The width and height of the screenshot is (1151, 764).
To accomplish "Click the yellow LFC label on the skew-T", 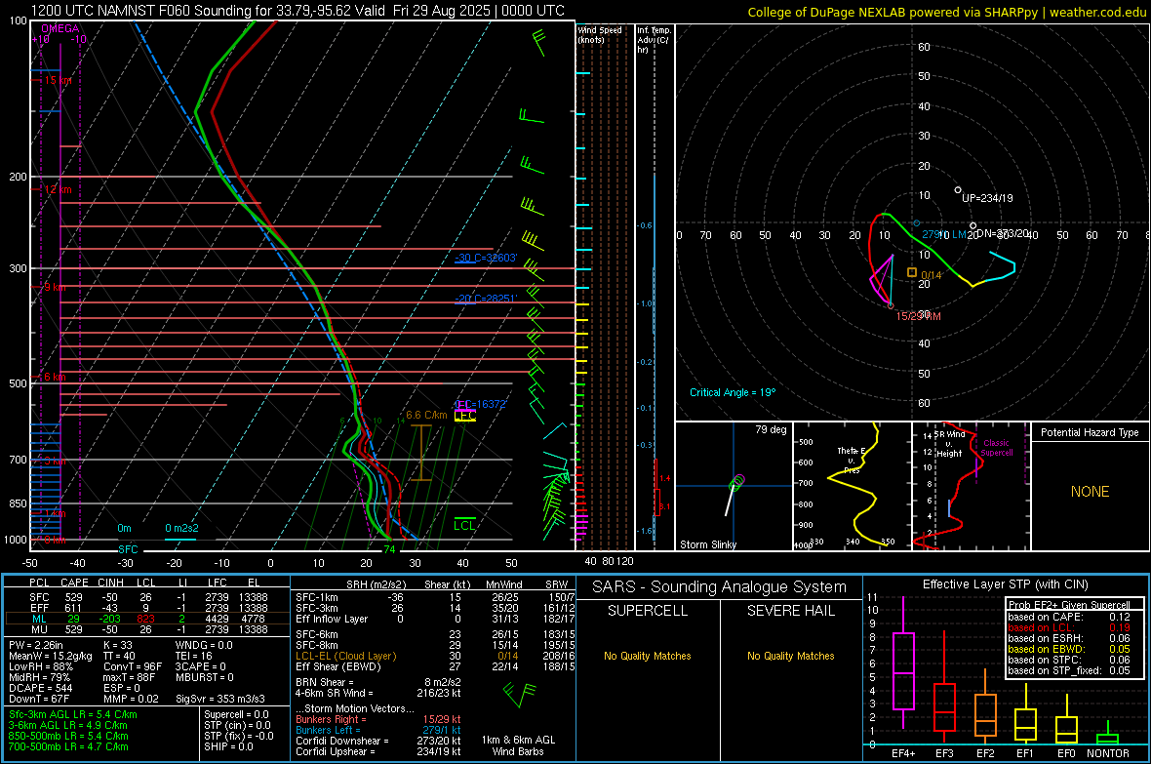I will pos(465,416).
